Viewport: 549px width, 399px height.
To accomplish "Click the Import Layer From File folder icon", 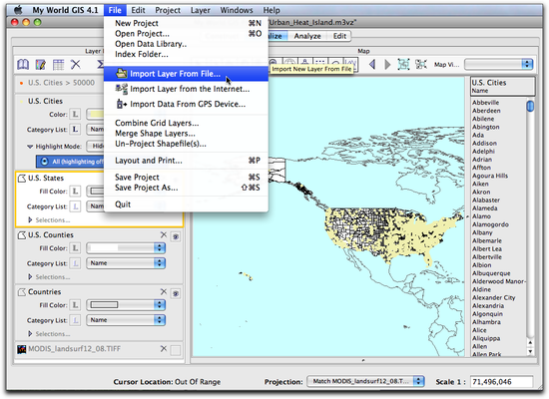I will 122,74.
